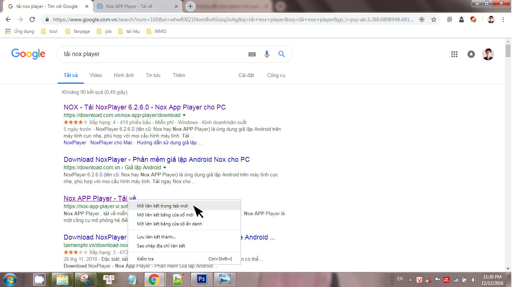The image size is (512, 287).
Task: Go back with the browser back arrow
Action: pos(8,19)
